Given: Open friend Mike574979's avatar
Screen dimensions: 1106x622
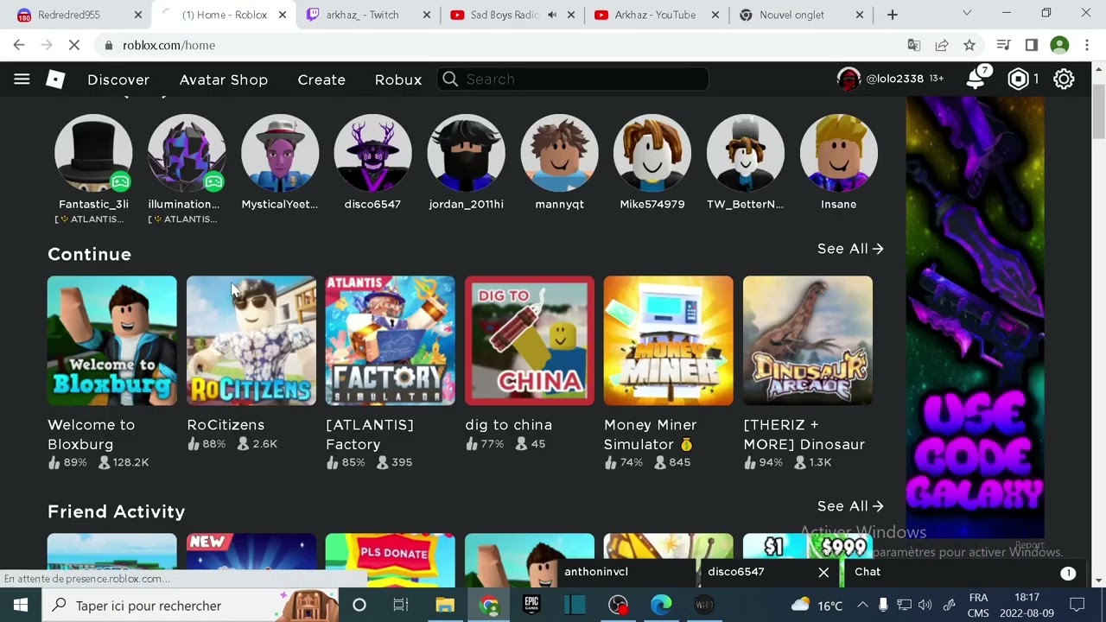Looking at the screenshot, I should pos(652,153).
